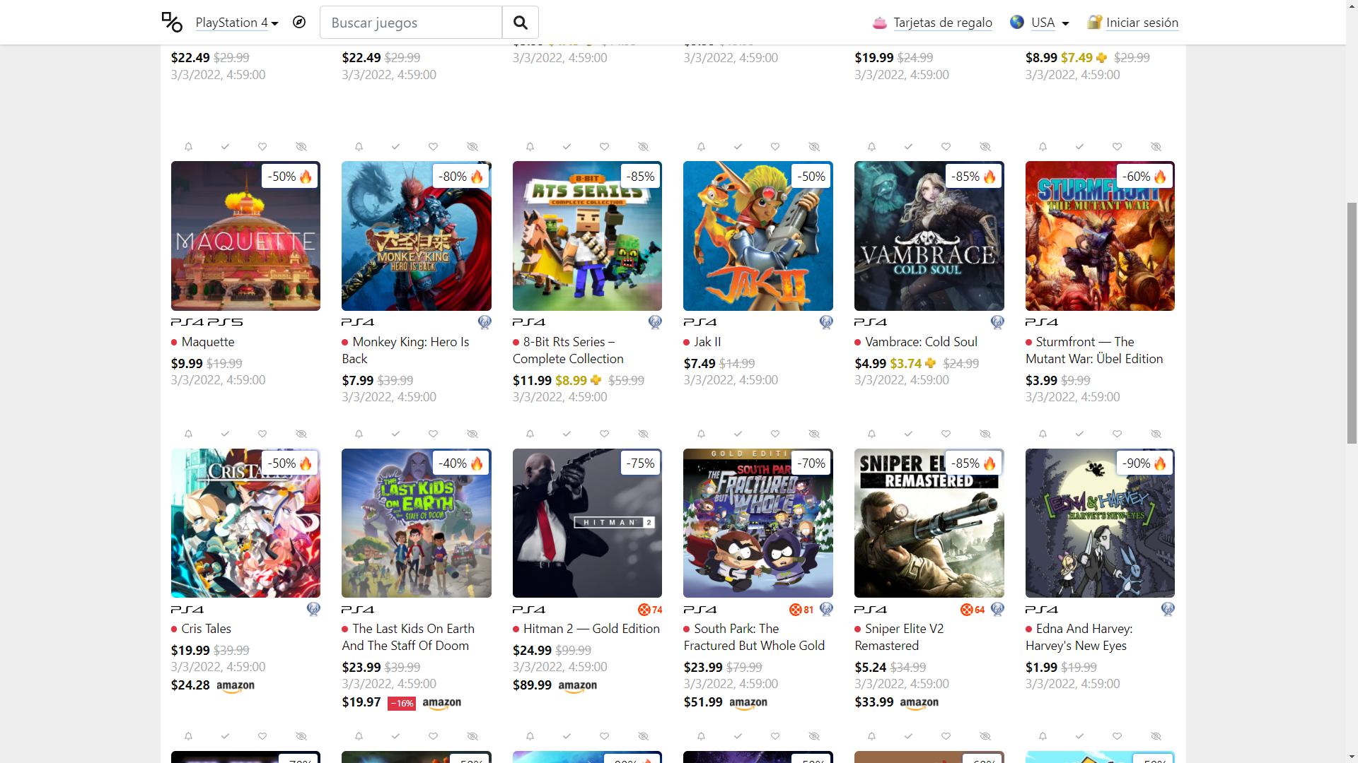The width and height of the screenshot is (1358, 763).
Task: Hide Sturmfront game with crossed-eye icon
Action: click(x=1156, y=147)
